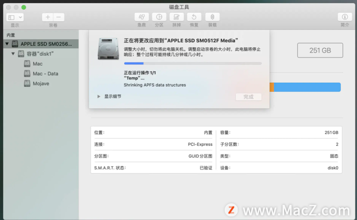357x220 pixels.
Task: Click the blue partition usage bar
Action: [x=307, y=87]
